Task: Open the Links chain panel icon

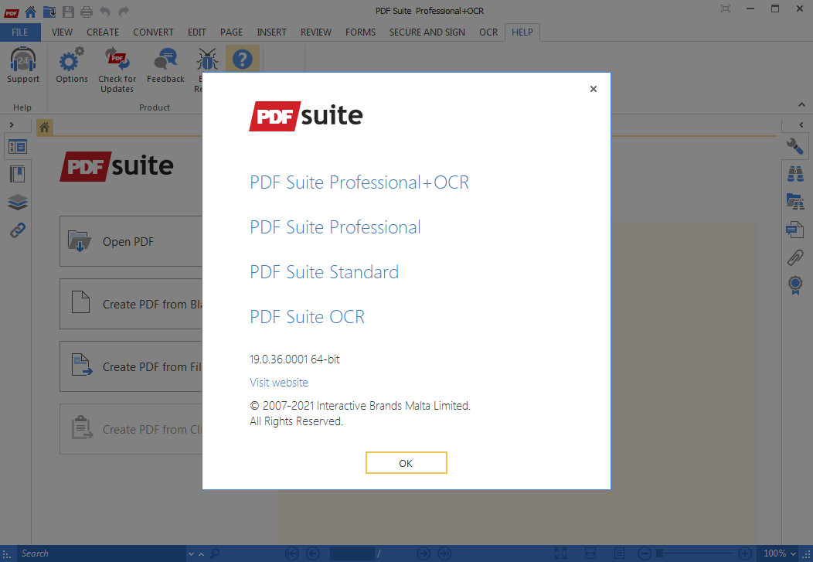Action: point(18,230)
